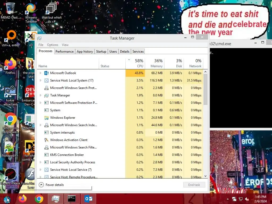Screen dimensions: 272x204
Task: Click the Windows Activation Client keys icon
Action: click(x=46, y=140)
